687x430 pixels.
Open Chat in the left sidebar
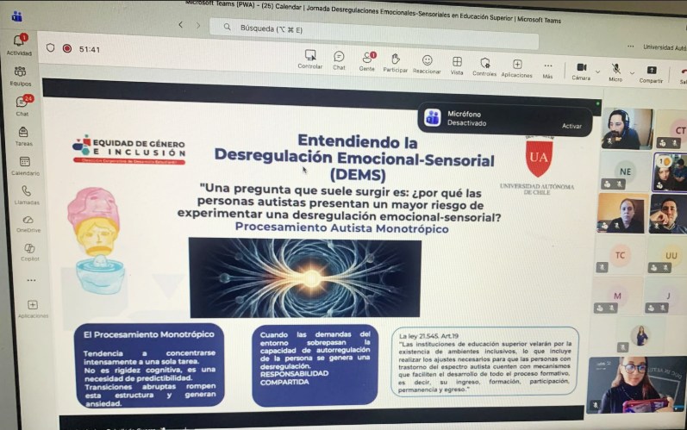pos(22,105)
